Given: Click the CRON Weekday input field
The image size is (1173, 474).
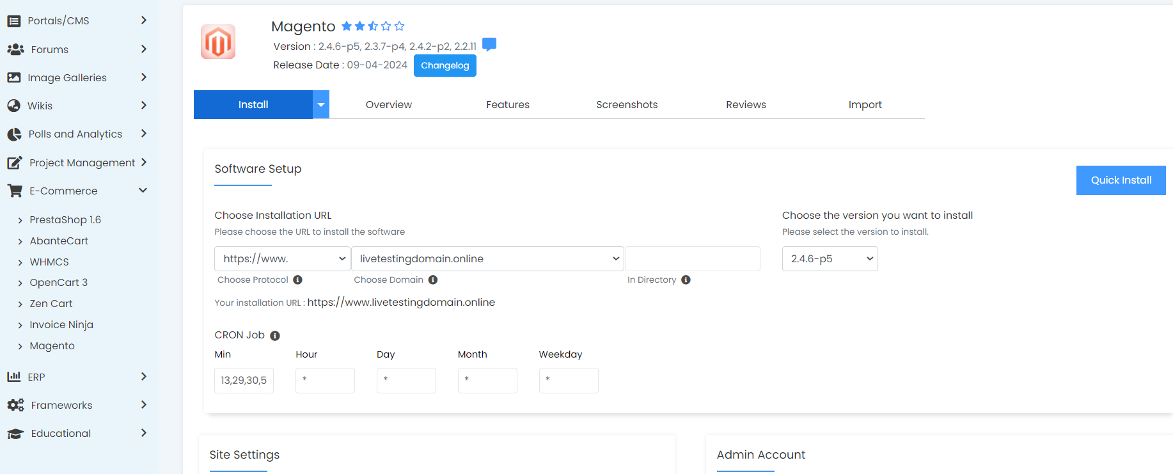Looking at the screenshot, I should (x=569, y=381).
